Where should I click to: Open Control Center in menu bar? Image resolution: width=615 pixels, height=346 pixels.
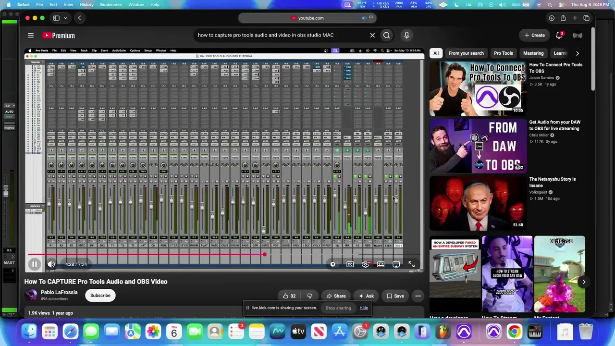tap(561, 5)
